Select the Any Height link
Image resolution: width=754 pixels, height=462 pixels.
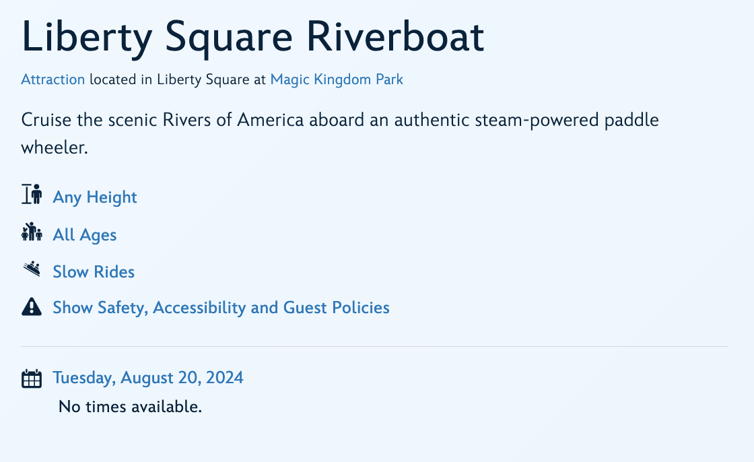(x=95, y=197)
